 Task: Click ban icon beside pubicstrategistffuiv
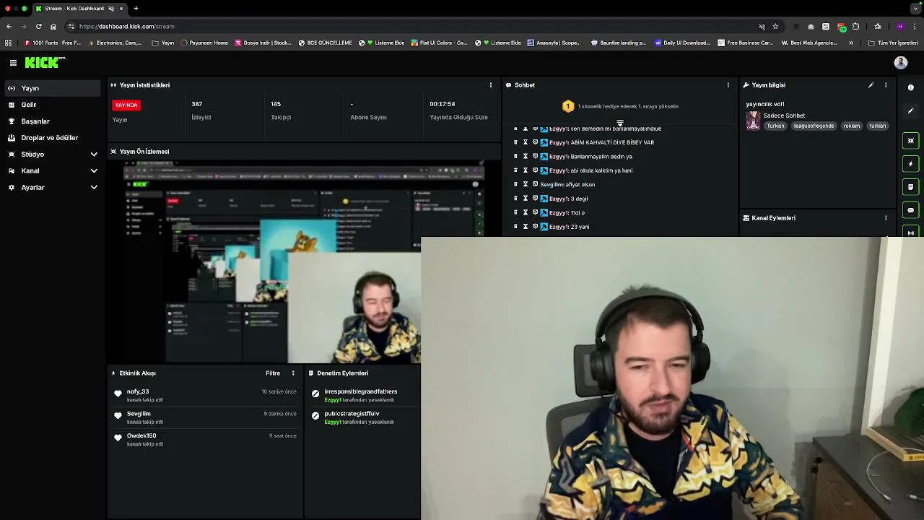coord(315,416)
